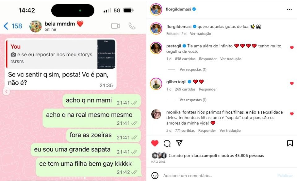
Task: Unlike pretagil's comment heart
Action: (x=292, y=48)
